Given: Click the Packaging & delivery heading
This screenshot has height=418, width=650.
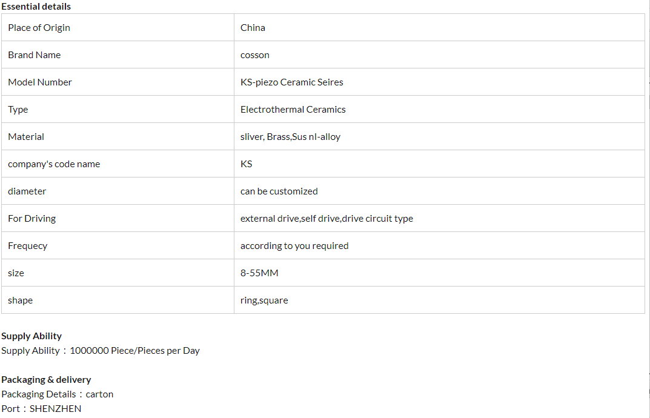Looking at the screenshot, I should pos(46,380).
